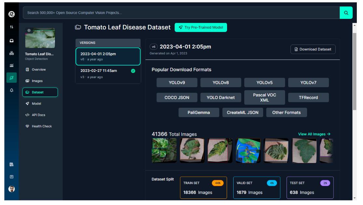Click the Download Dataset button
The width and height of the screenshot is (363, 205).
[313, 49]
